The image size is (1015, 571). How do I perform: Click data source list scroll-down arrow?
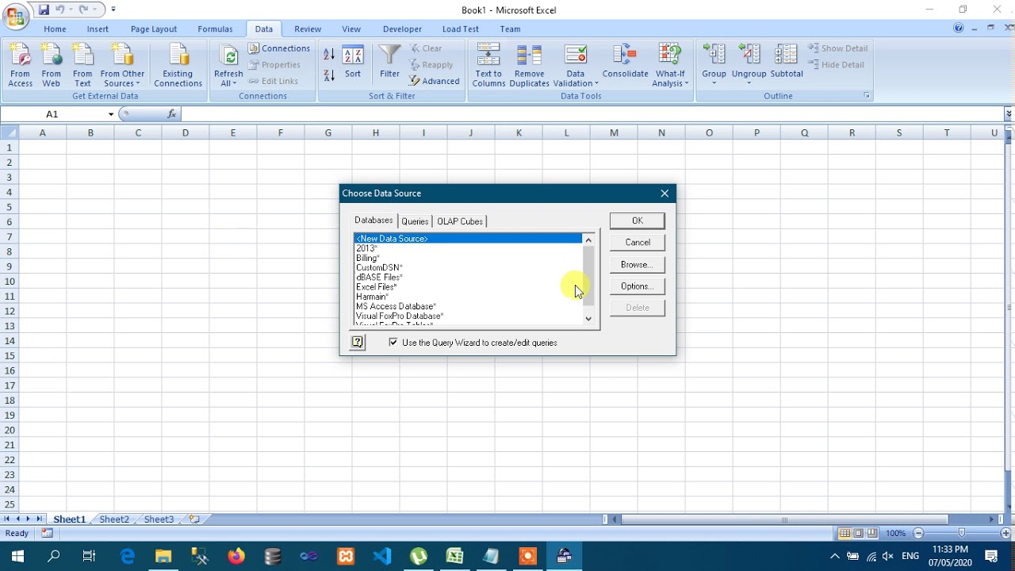[x=588, y=319]
